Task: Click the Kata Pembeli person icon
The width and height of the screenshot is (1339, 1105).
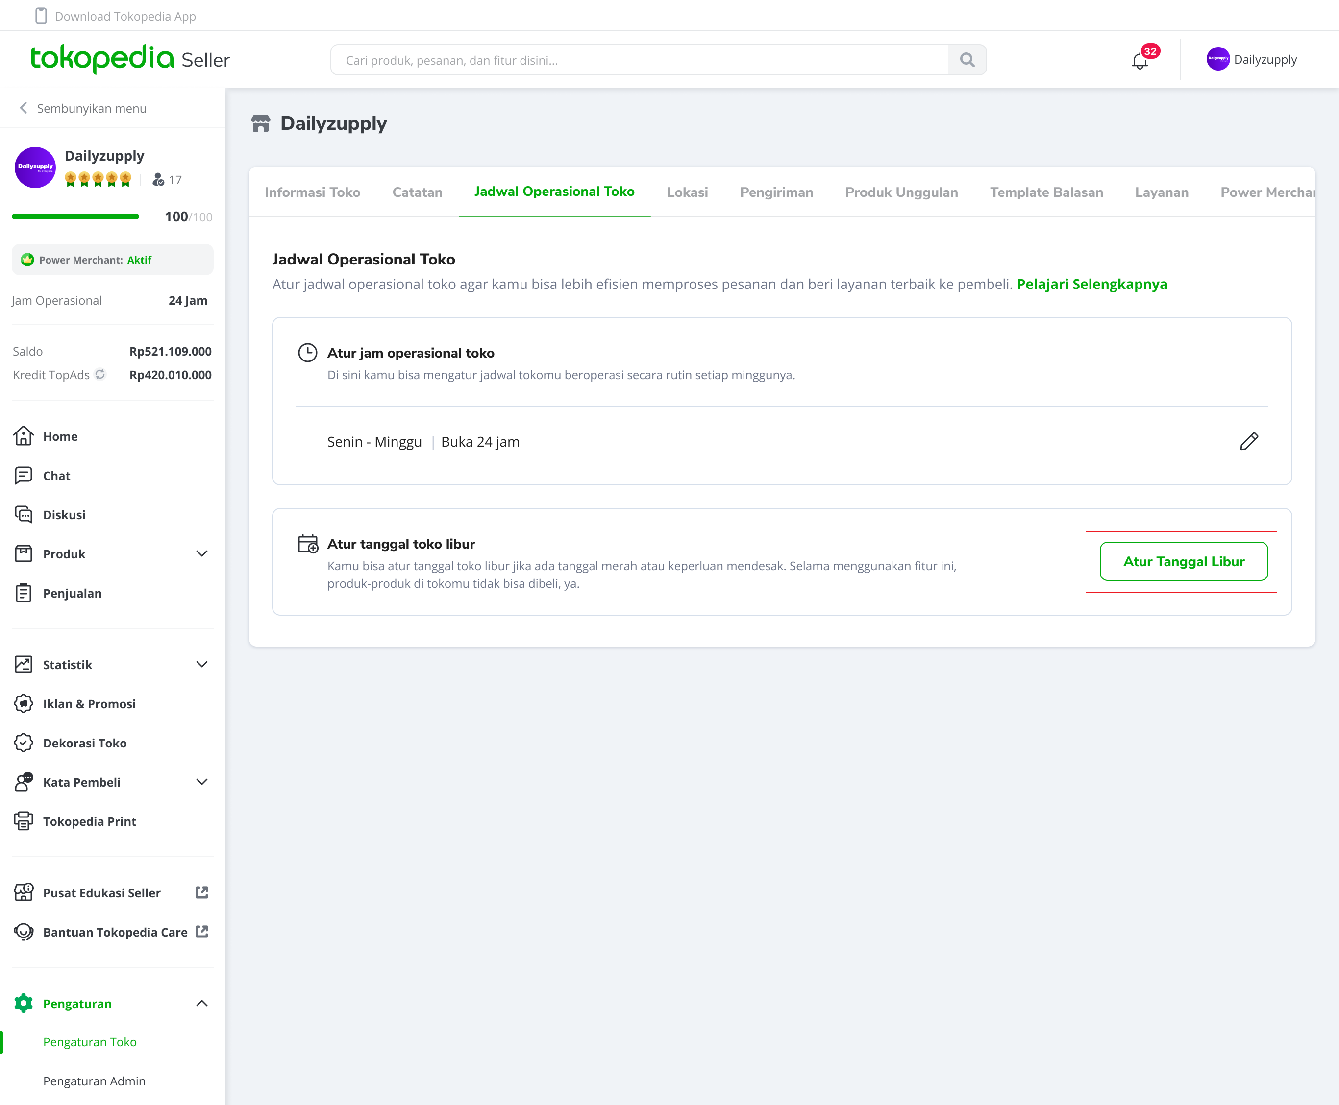Action: pyautogui.click(x=24, y=782)
